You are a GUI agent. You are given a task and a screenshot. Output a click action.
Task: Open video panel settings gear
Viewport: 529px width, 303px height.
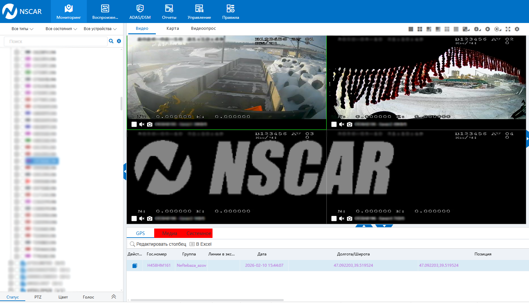click(517, 29)
